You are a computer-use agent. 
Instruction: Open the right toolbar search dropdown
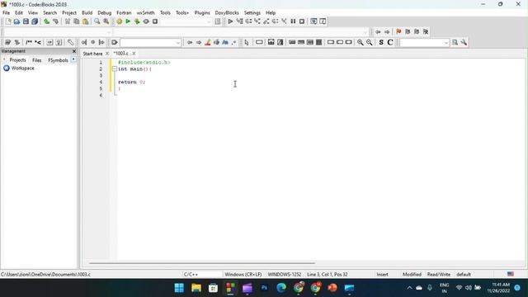point(446,43)
